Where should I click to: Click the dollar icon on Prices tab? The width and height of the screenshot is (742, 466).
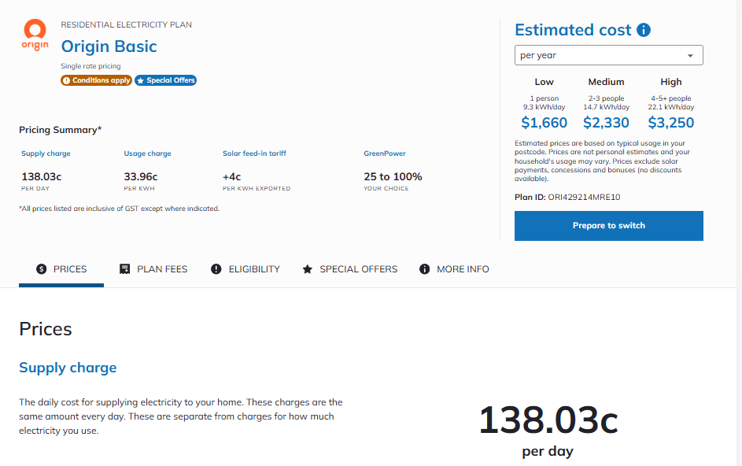[x=42, y=269]
